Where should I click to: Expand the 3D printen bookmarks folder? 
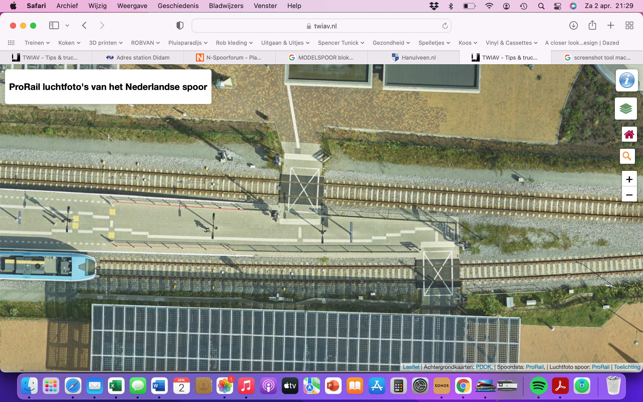[105, 43]
